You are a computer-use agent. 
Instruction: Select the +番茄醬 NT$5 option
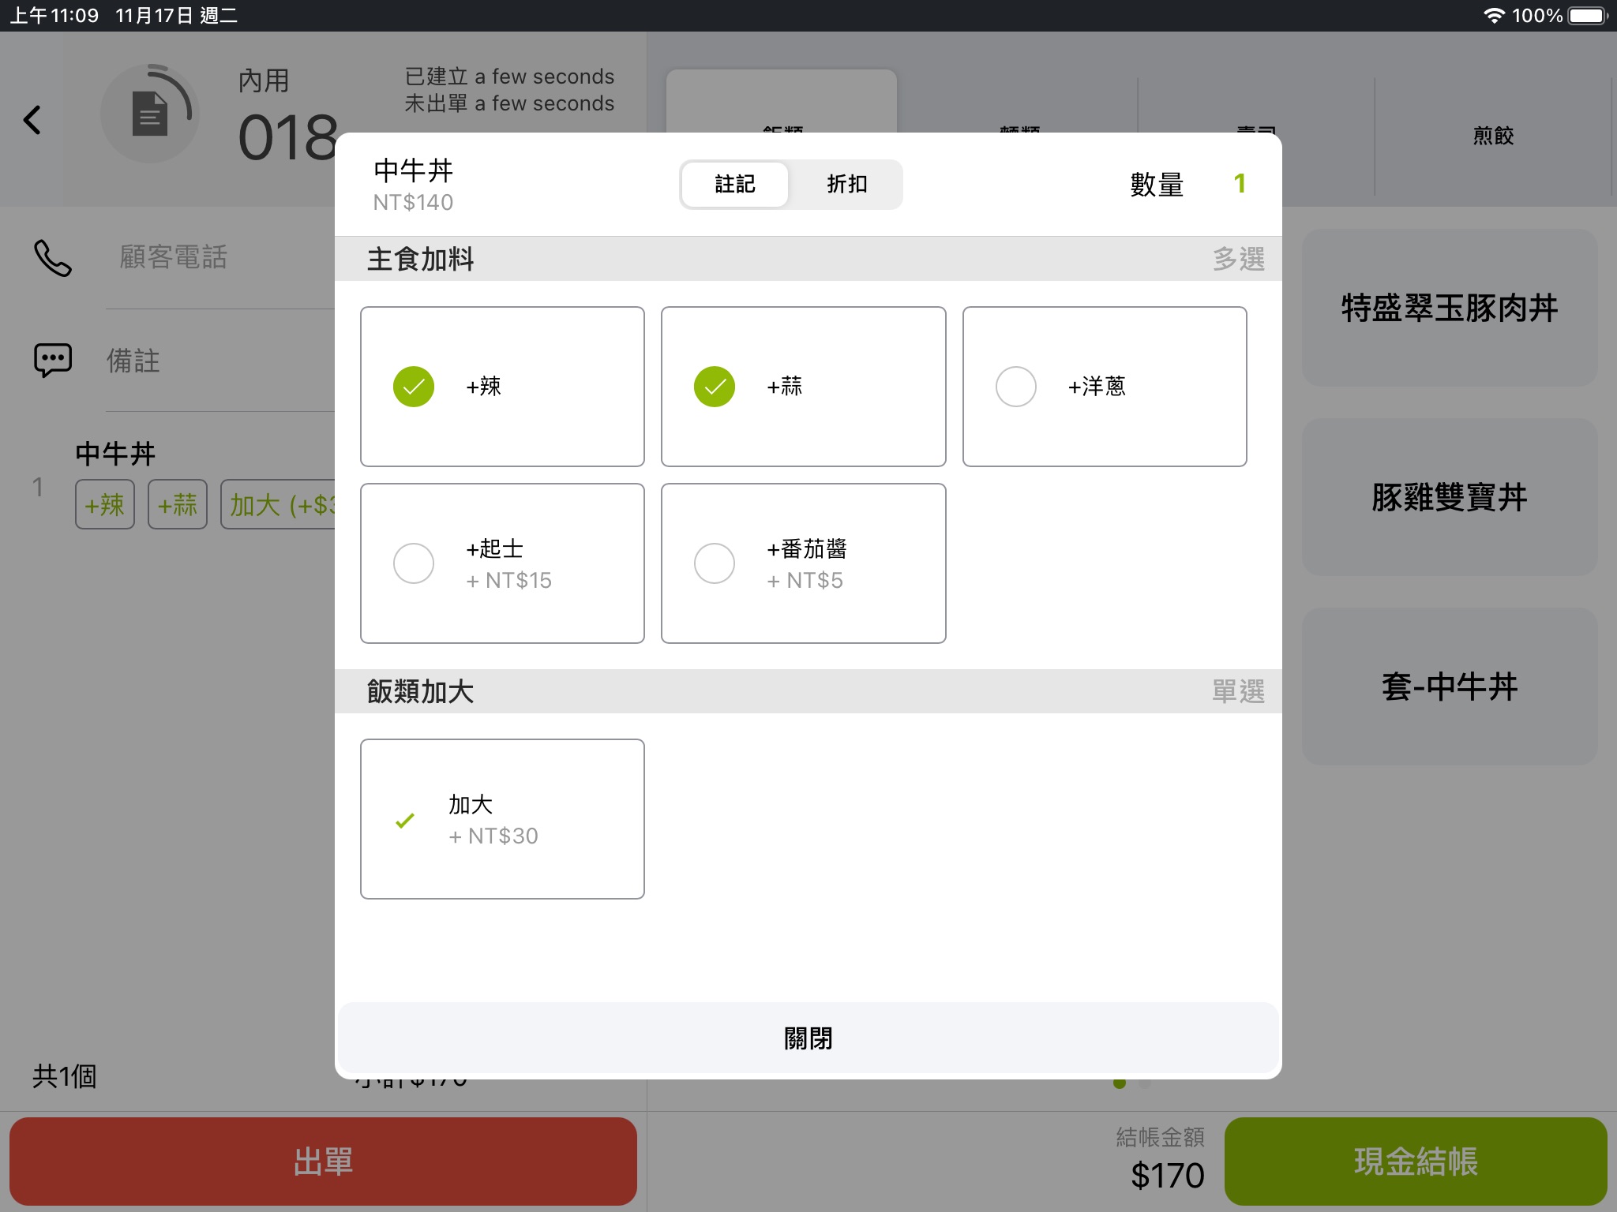803,563
